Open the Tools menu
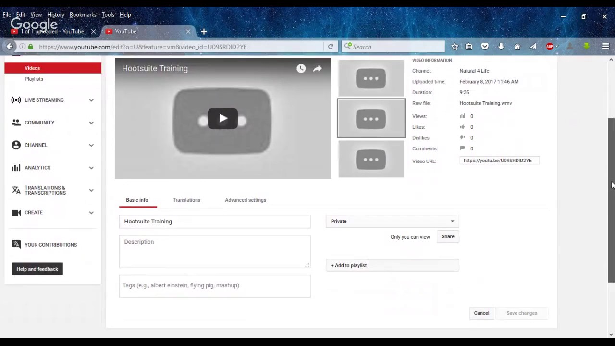This screenshot has height=346, width=615. coord(108,15)
